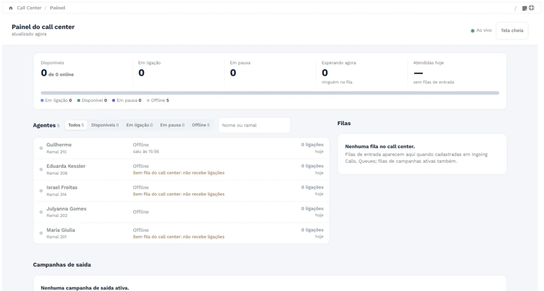Click Julyanna Gomes's Offline status text

point(141,212)
